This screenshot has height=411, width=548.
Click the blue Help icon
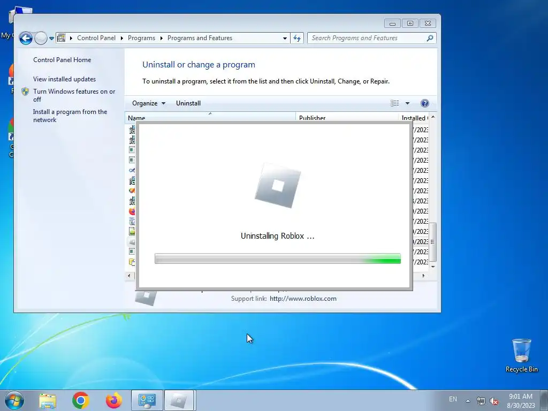tap(424, 103)
